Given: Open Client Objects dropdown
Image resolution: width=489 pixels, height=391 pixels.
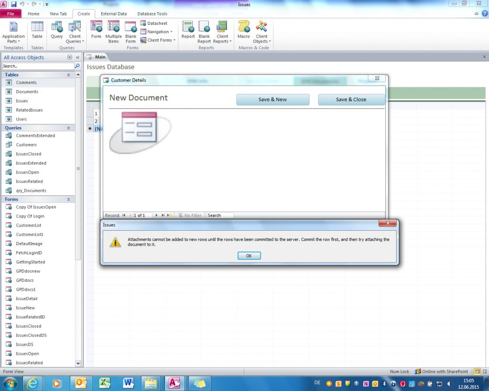Looking at the screenshot, I should point(262,32).
